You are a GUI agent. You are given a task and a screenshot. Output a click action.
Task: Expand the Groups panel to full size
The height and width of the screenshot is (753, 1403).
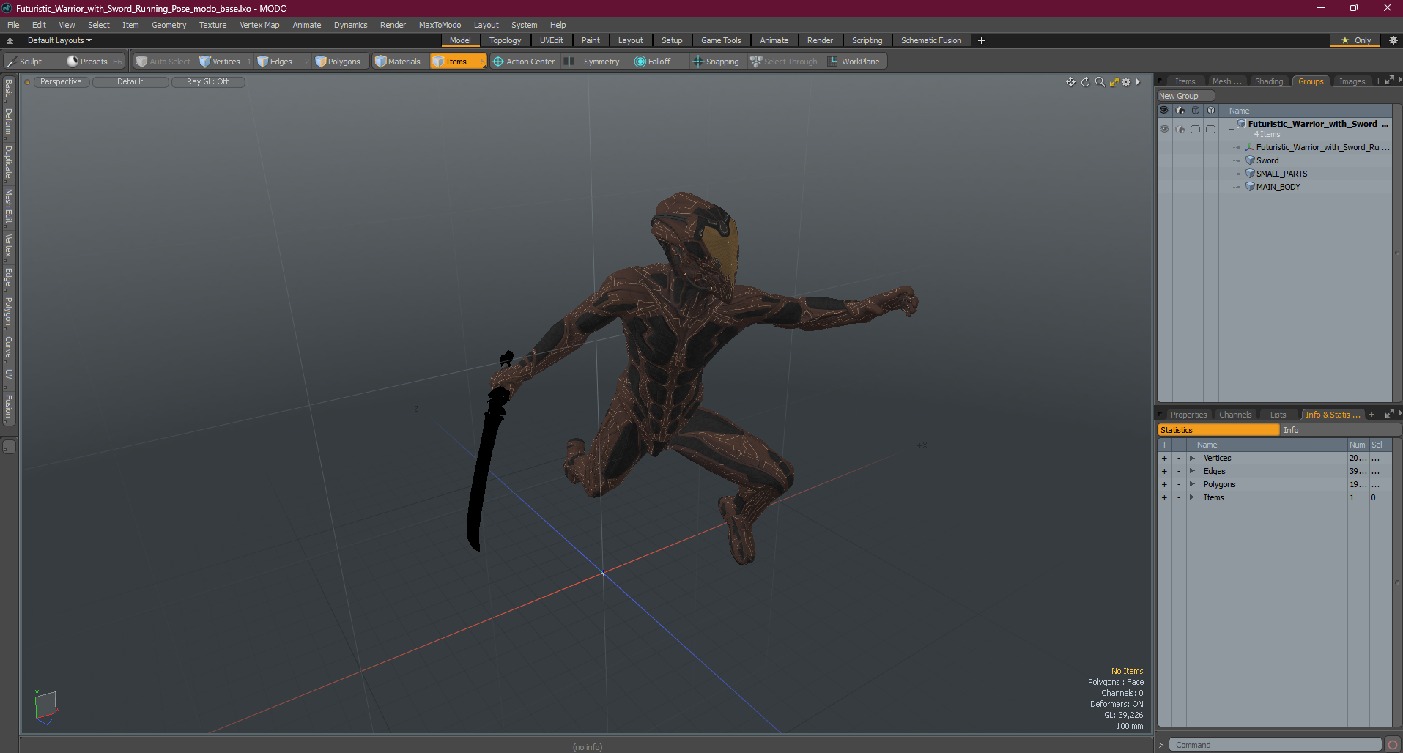point(1389,81)
